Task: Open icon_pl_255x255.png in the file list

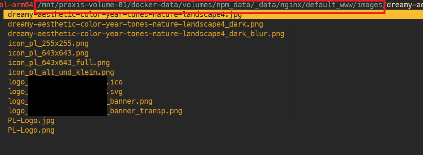Action: coord(48,44)
